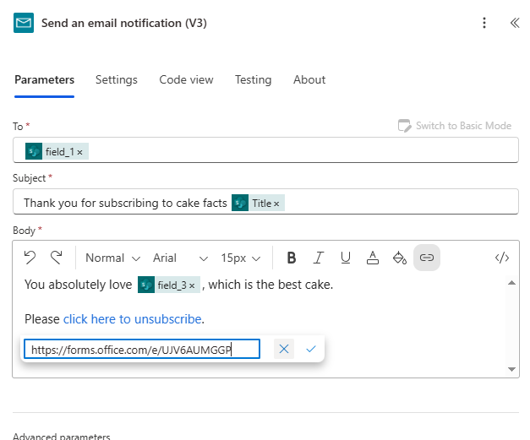Click the 'click here to unsubscribe' link
The width and height of the screenshot is (530, 440).
pyautogui.click(x=133, y=318)
